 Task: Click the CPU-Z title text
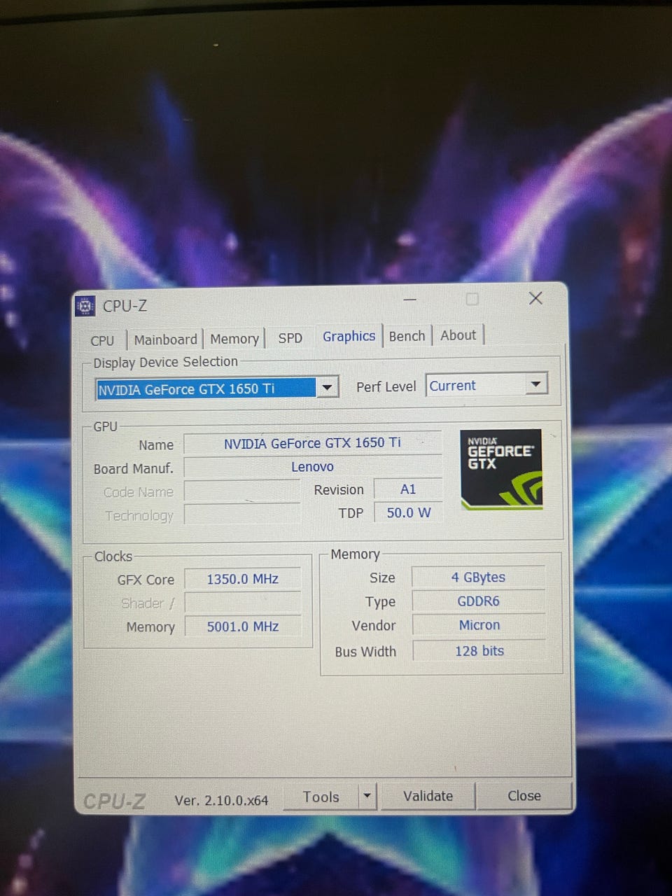[125, 306]
